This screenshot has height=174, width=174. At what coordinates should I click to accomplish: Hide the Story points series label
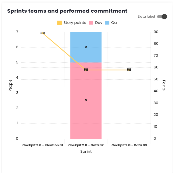75,23
